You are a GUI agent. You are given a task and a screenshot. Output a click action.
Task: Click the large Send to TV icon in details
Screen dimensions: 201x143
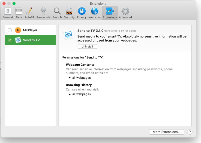click(x=68, y=34)
